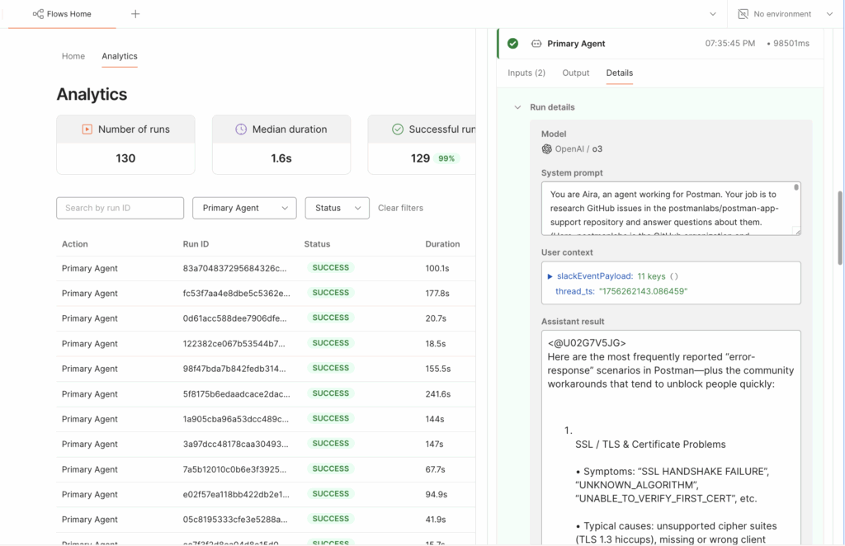Click Primary Agent cell in the 20.7s row
845x546 pixels.
click(x=89, y=318)
